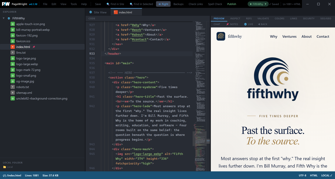The width and height of the screenshot is (335, 179).
Task: Click the og-image.jpg file icon
Action: point(13,81)
